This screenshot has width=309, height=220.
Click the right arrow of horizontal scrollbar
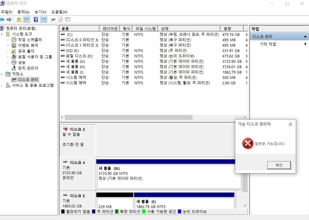[245, 117]
